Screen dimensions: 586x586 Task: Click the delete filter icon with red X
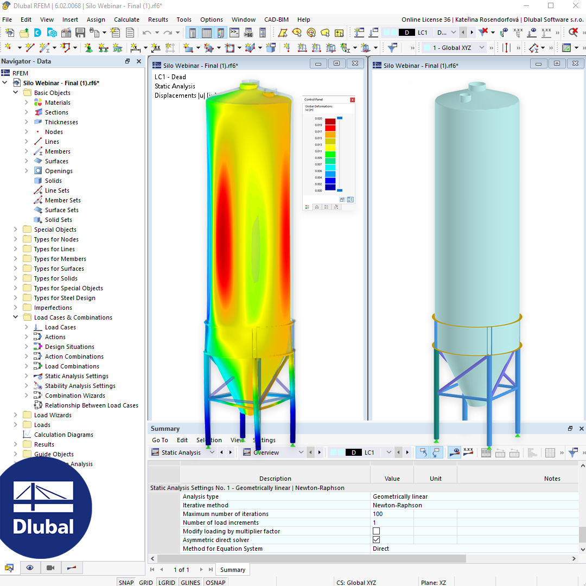[483, 33]
